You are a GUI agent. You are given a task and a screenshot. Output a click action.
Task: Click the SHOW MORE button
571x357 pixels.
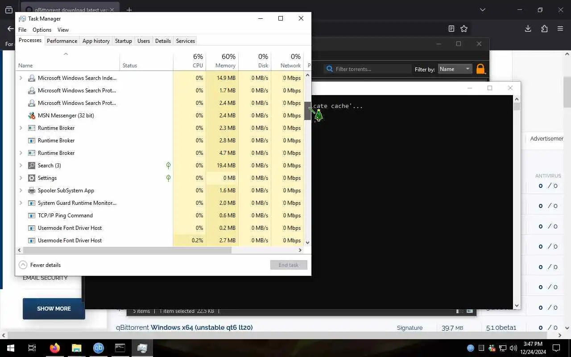click(54, 309)
